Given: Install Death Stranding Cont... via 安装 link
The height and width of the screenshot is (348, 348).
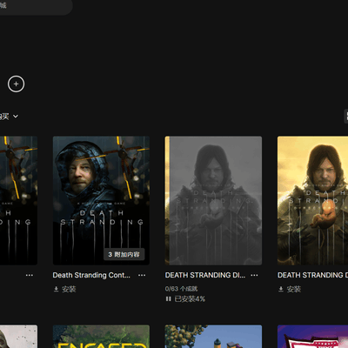Looking at the screenshot, I should click(x=69, y=289).
